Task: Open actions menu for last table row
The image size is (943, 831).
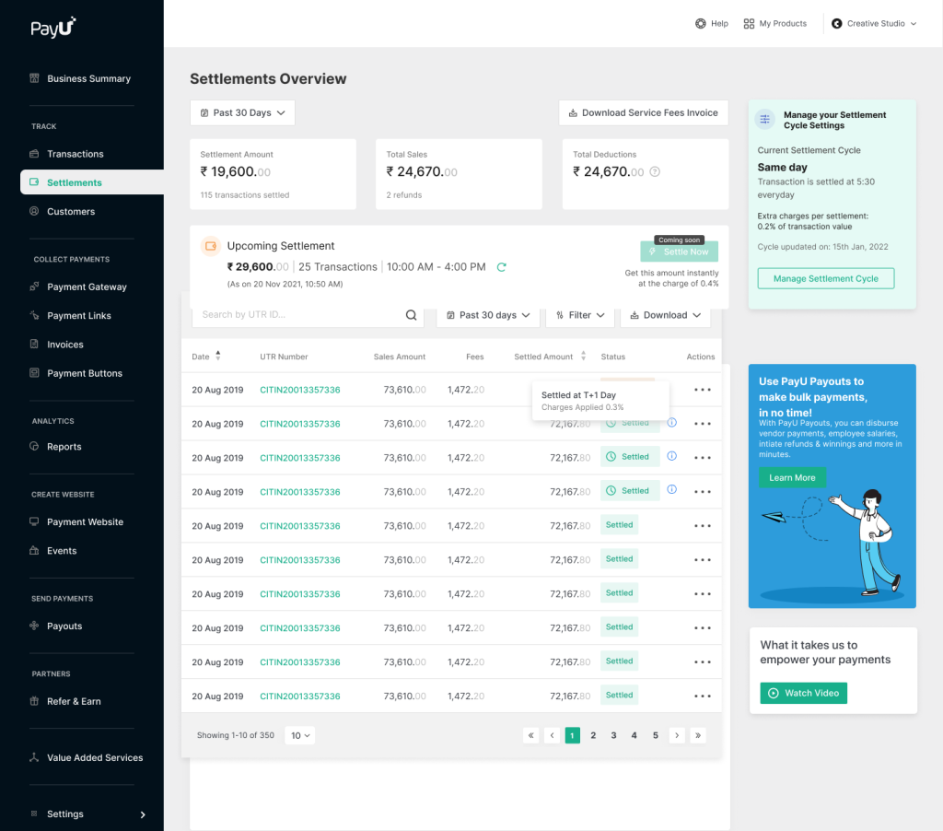Action: pos(703,696)
